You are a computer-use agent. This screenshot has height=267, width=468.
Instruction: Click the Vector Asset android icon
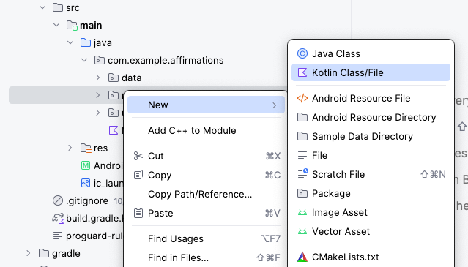[302, 232]
